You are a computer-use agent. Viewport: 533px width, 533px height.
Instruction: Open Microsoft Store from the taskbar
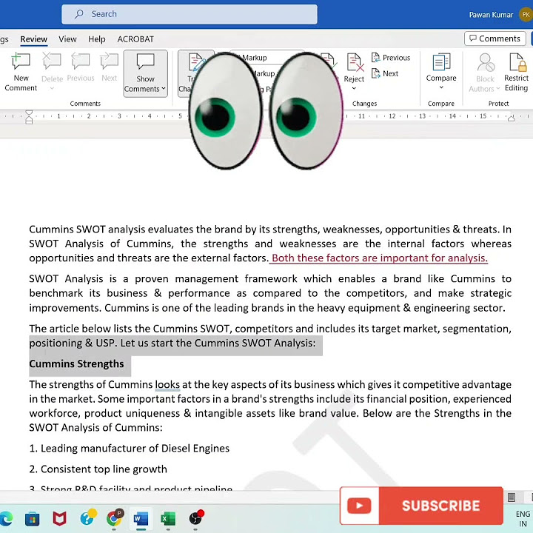(33, 519)
